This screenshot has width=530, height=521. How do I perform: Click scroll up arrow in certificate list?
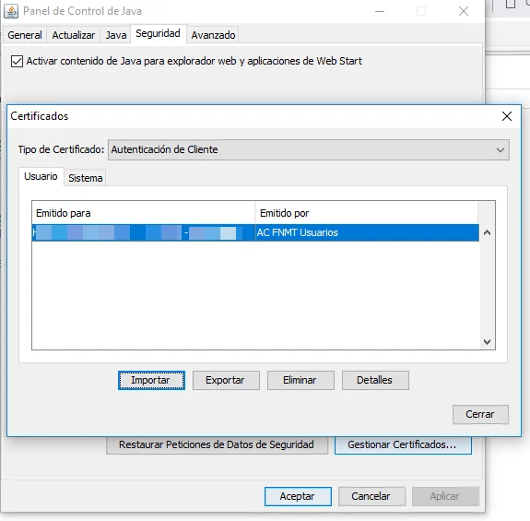(487, 232)
